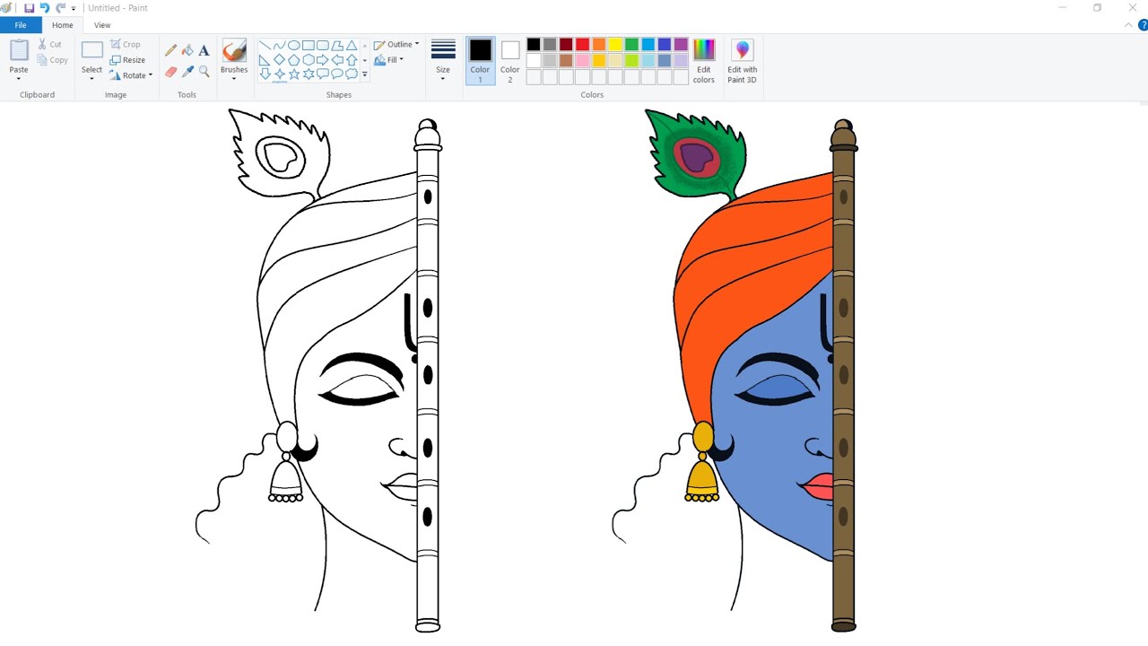Click the Cut button
Viewport: 1148px width, 646px height.
tap(50, 44)
